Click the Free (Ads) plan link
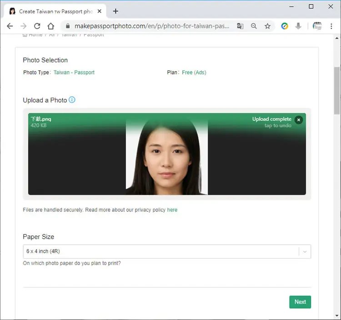Viewport: 341px width, 320px height. pyautogui.click(x=194, y=72)
